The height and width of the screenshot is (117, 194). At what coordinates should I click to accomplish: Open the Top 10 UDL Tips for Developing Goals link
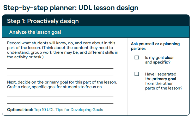pyautogui.click(x=68, y=110)
